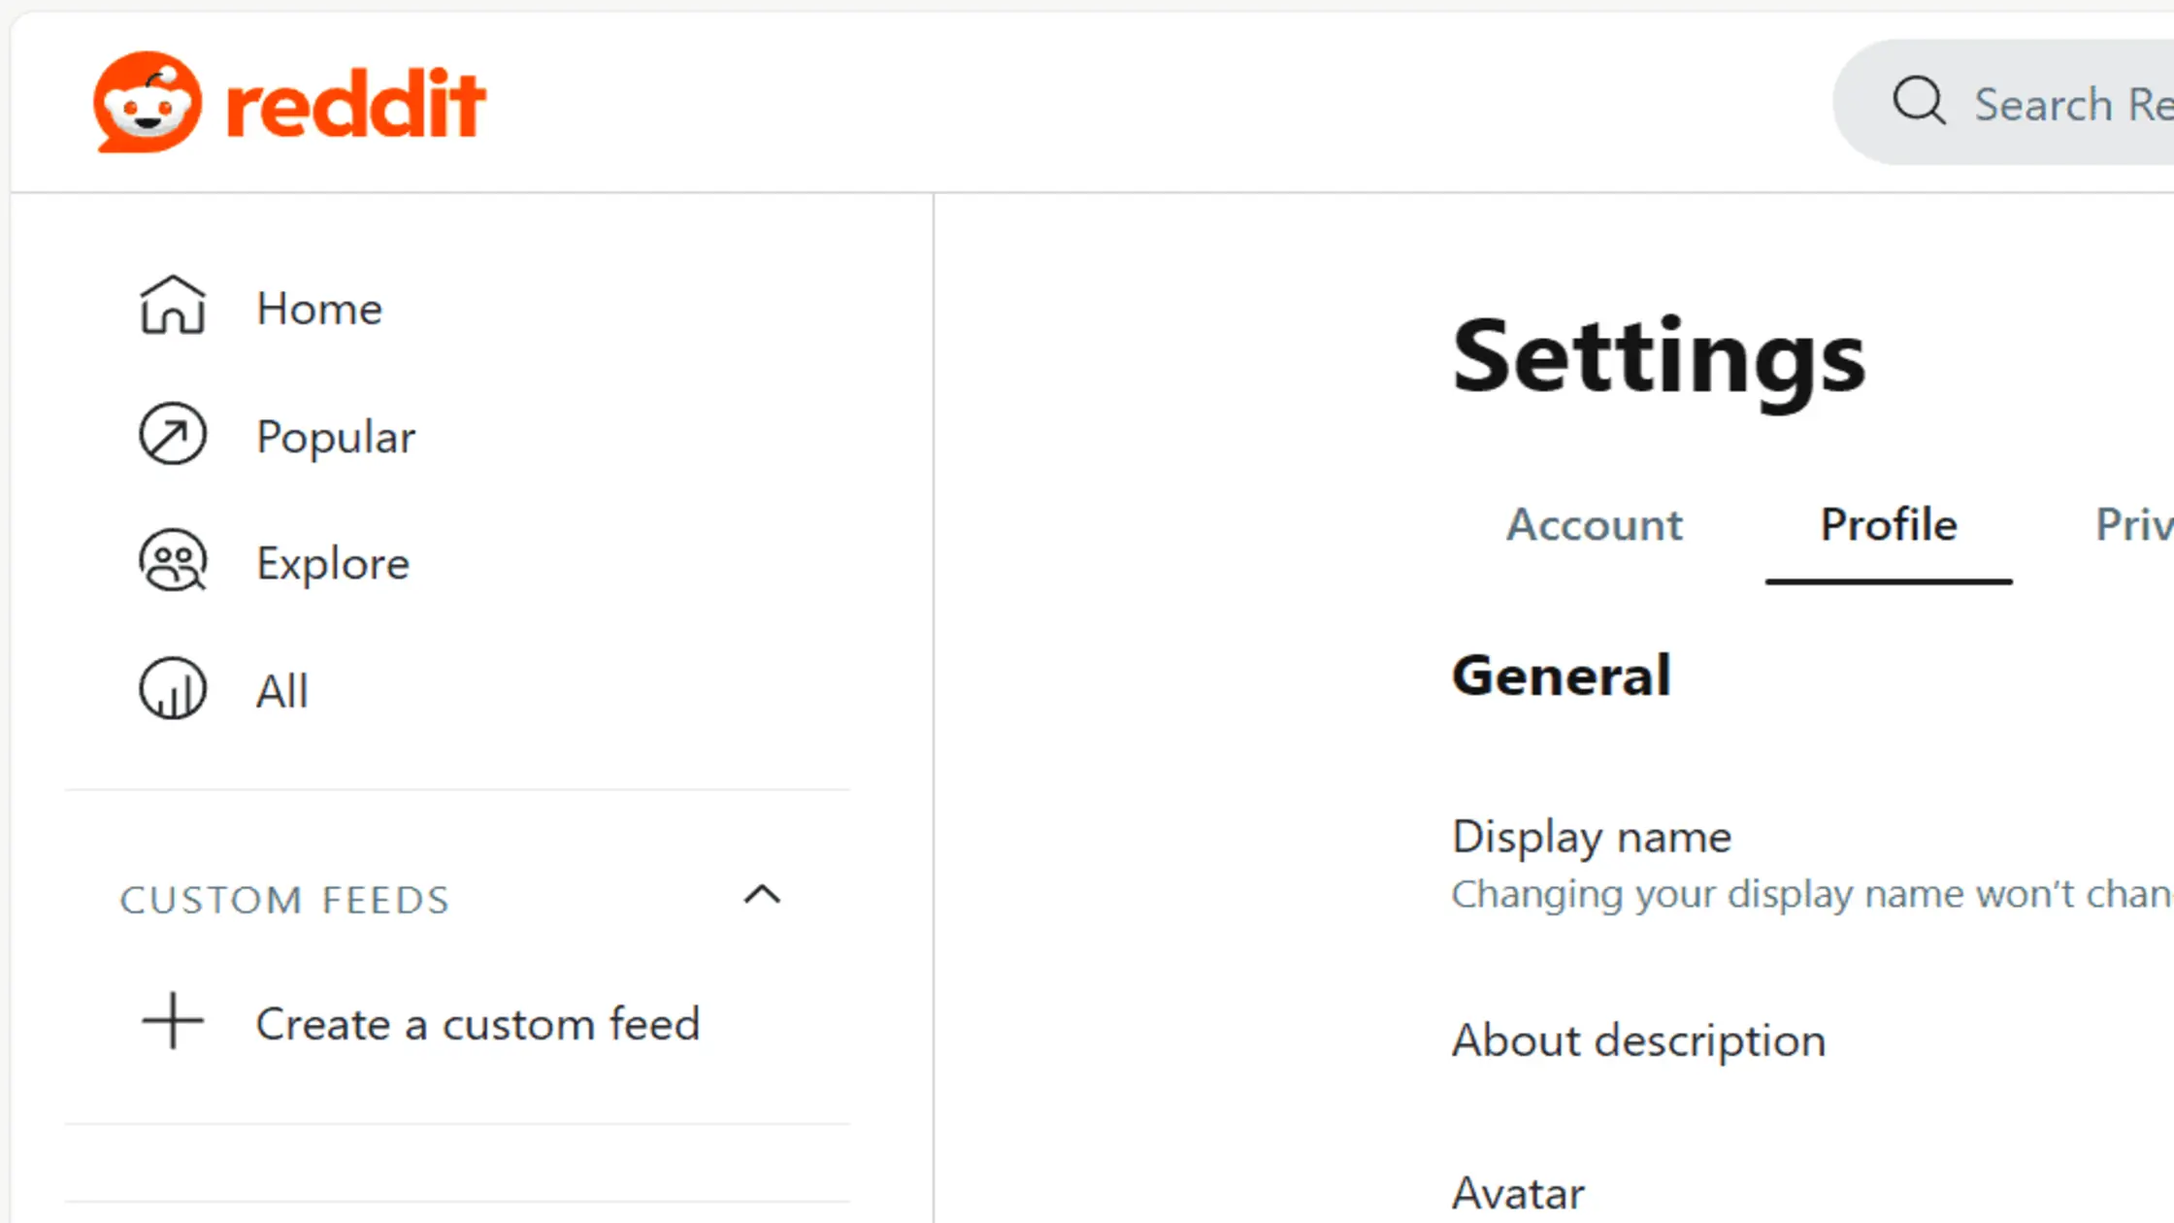Screen dimensions: 2174x1223
Task: Click the search magnifier icon
Action: (x=1920, y=101)
